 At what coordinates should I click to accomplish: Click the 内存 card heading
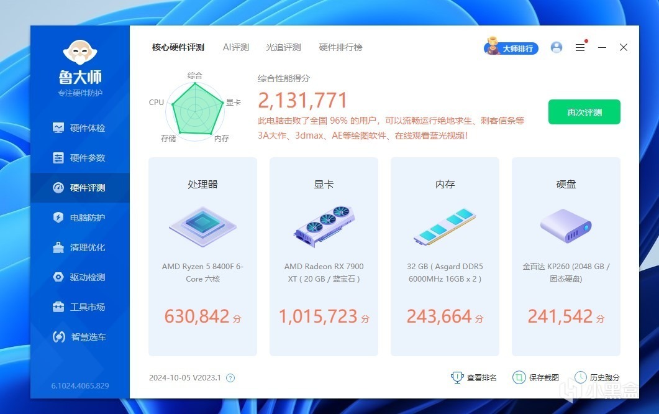tap(445, 184)
